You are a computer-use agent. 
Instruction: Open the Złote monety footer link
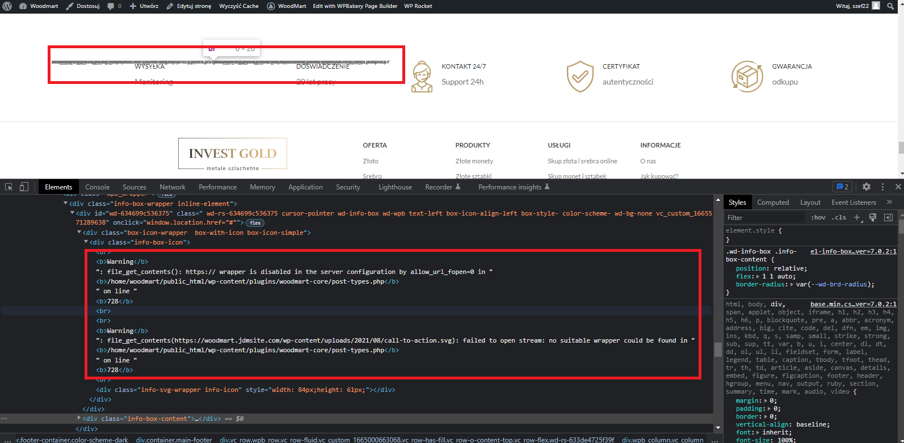pos(474,161)
